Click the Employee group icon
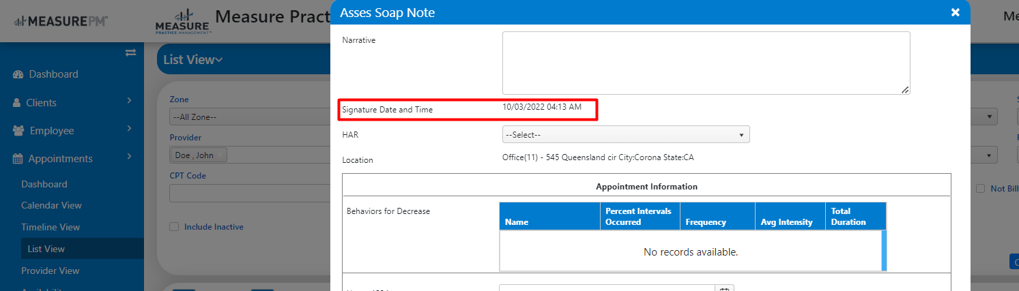The image size is (1019, 291). click(18, 131)
